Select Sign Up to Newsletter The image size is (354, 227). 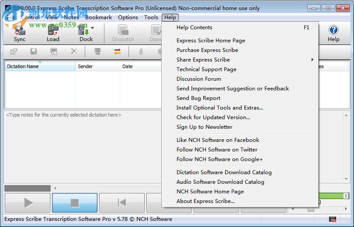[x=240, y=127]
